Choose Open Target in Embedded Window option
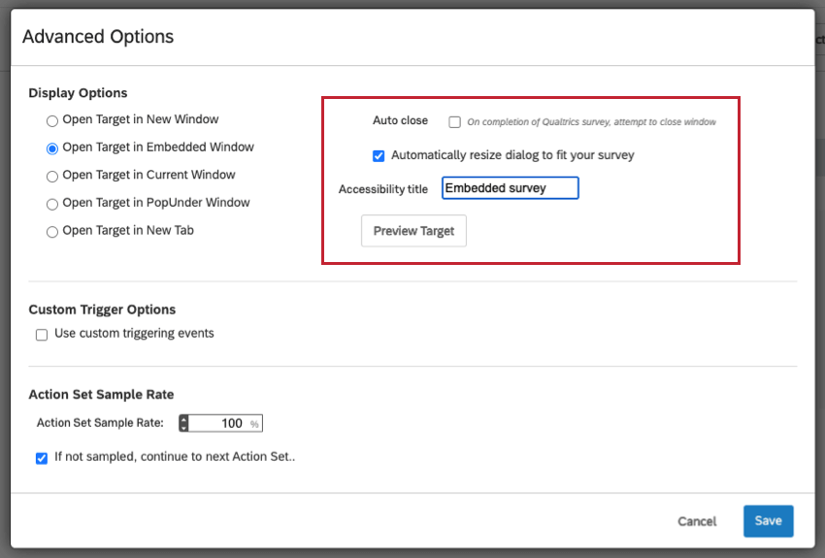 52,148
